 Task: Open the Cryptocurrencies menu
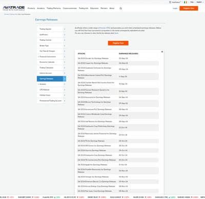[70, 8]
